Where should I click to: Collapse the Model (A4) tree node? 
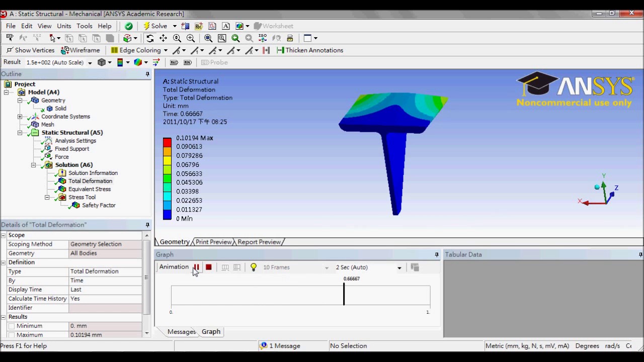coord(7,93)
